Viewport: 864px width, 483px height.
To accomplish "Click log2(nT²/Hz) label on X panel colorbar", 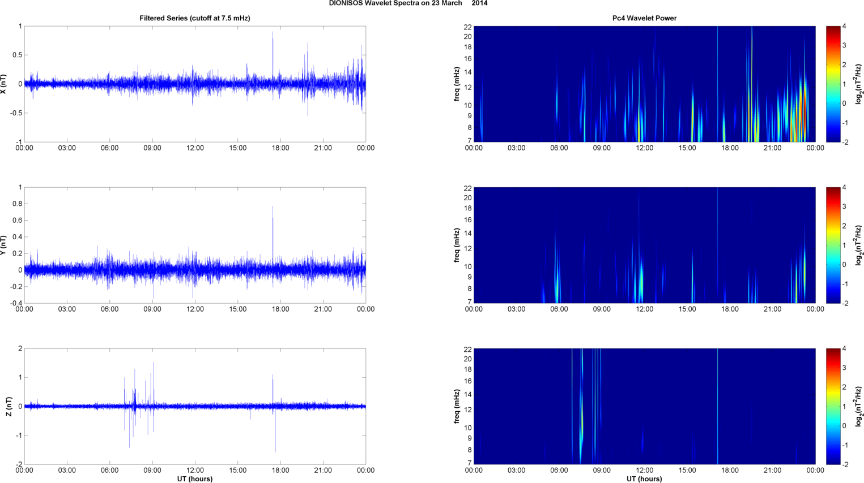I will click(x=859, y=84).
